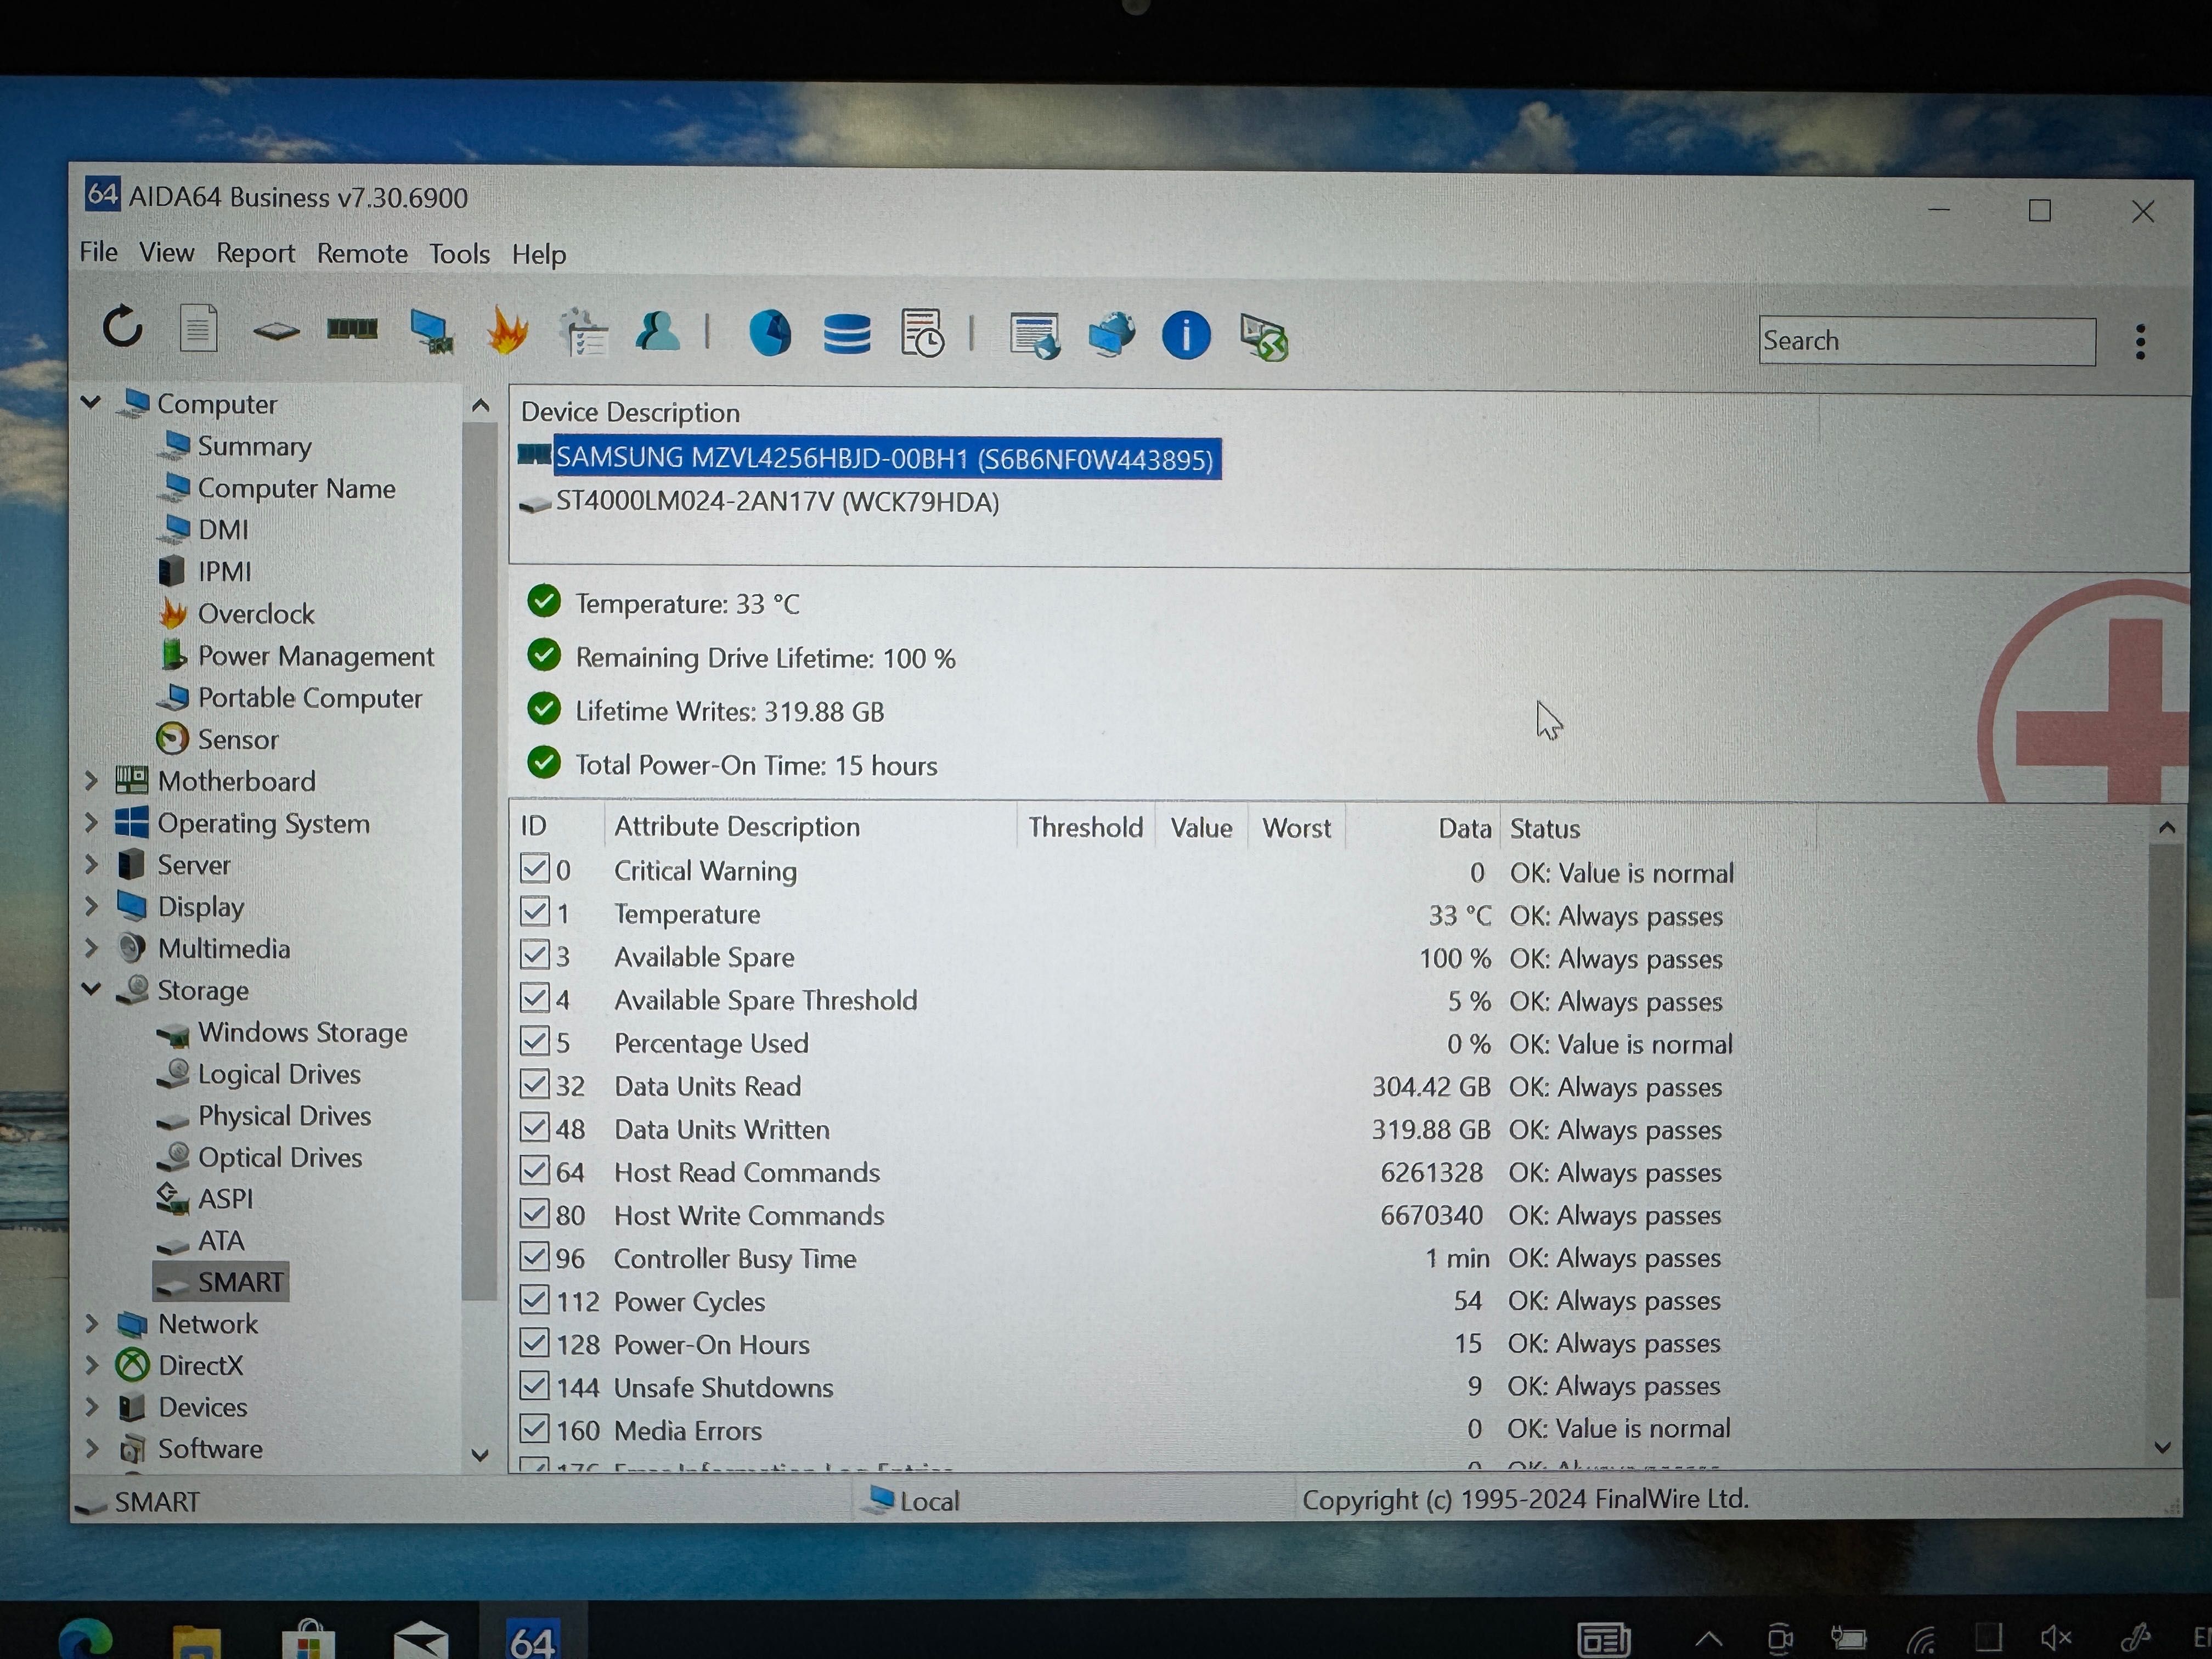This screenshot has height=1659, width=2212.
Task: Open the ASPI storage page
Action: coord(205,1198)
